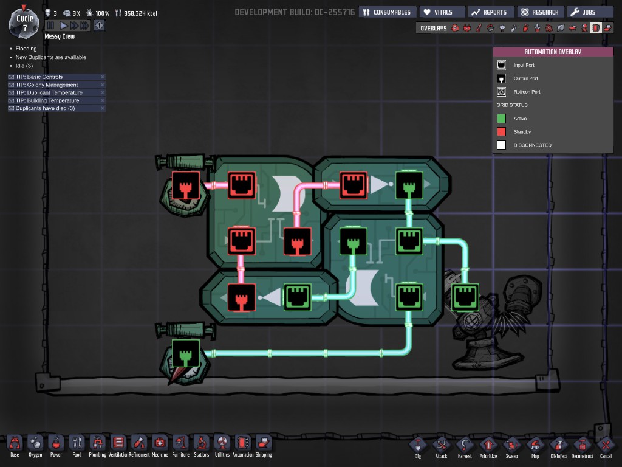Toggle the active Automation overlay button
The height and width of the screenshot is (467, 622).
(x=596, y=28)
